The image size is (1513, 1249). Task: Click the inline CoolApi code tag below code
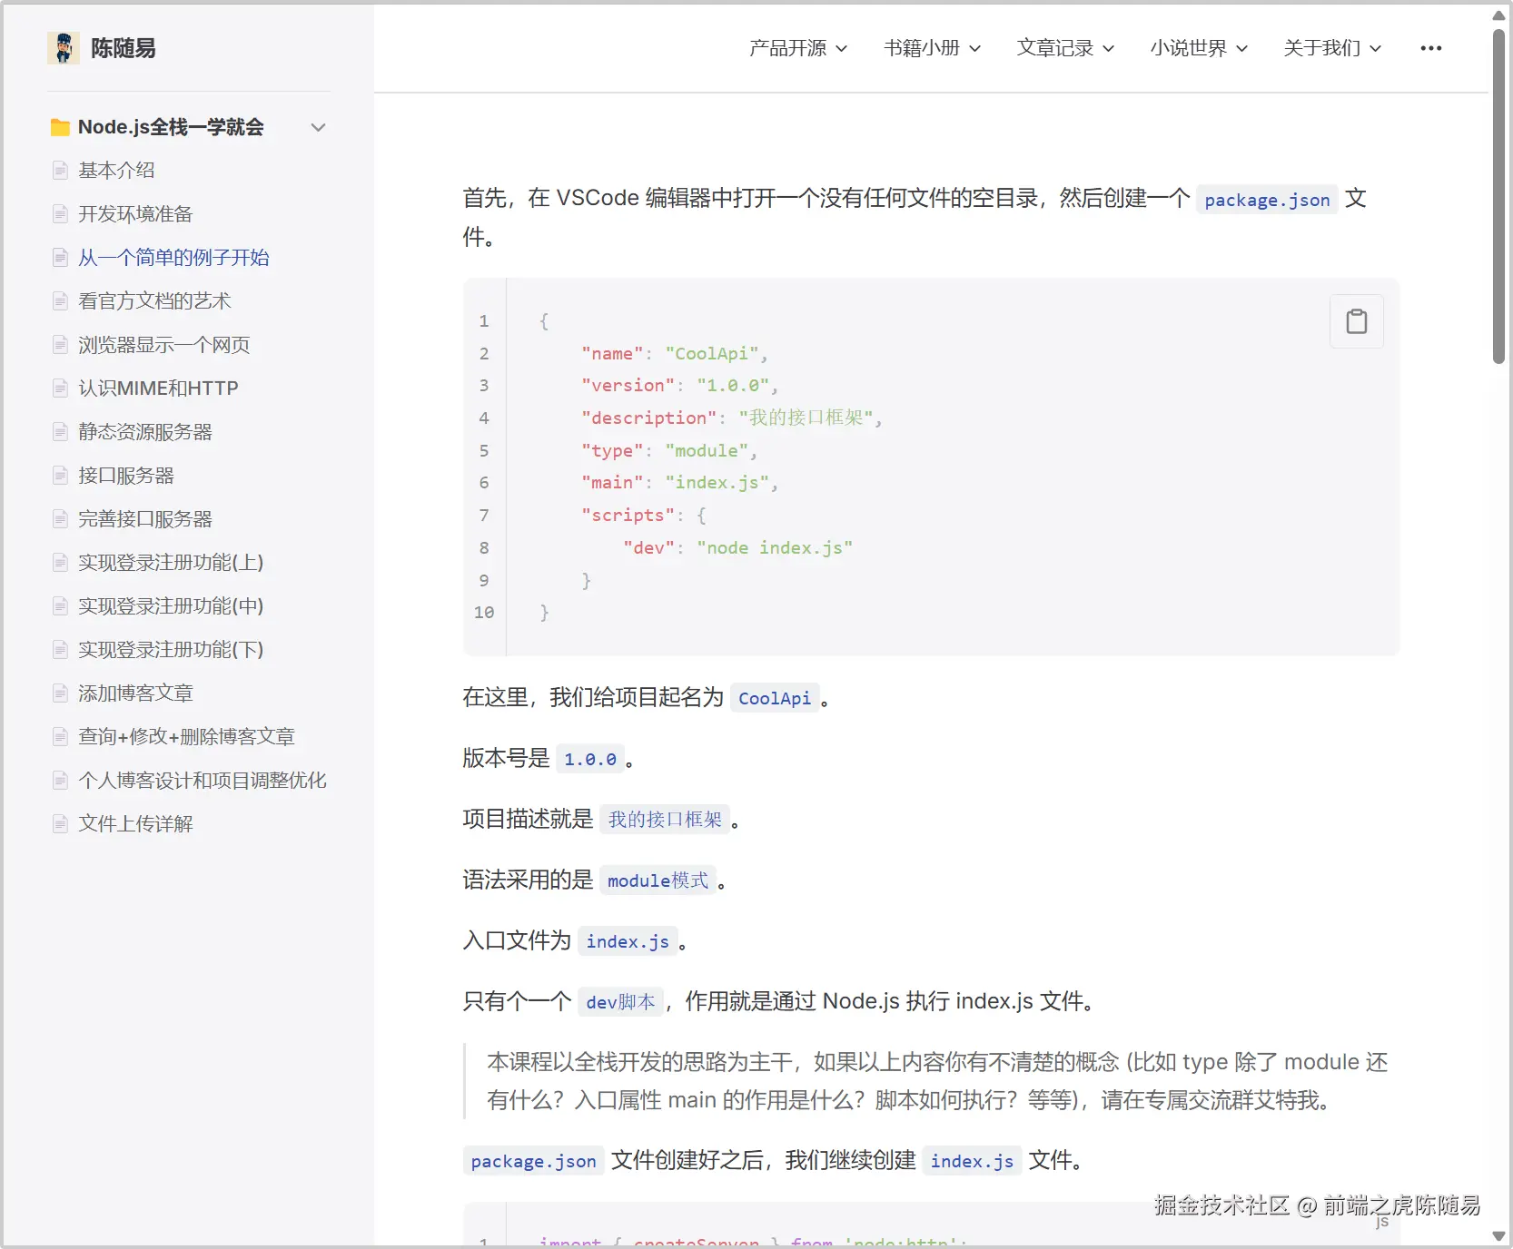[x=775, y=698]
